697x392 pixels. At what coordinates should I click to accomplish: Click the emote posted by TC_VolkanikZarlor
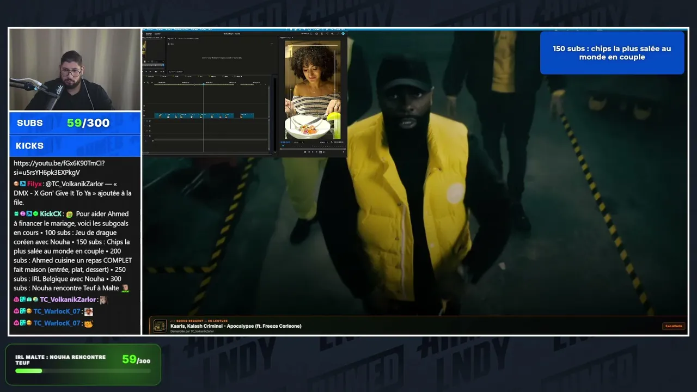[103, 300]
